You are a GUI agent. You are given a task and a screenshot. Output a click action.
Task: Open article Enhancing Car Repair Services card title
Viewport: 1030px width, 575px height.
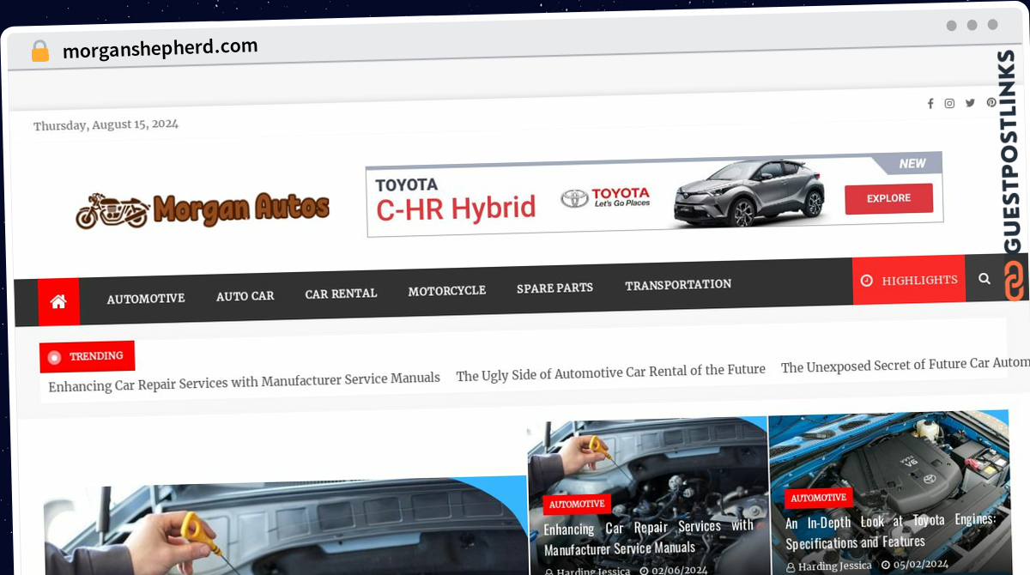click(x=649, y=537)
